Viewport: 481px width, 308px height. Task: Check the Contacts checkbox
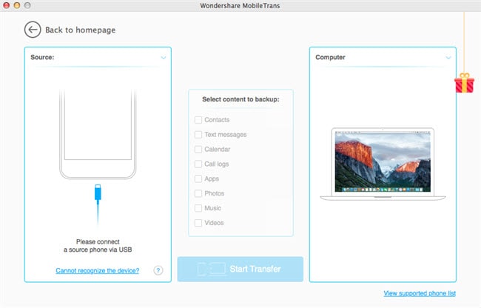click(x=198, y=120)
